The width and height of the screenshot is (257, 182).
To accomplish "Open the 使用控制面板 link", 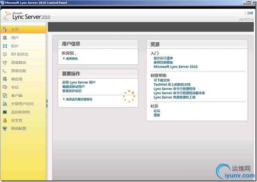I will [x=163, y=62].
